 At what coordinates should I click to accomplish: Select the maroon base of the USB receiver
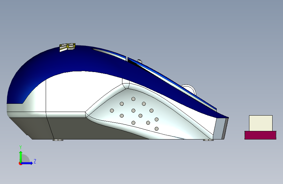(x=260, y=135)
